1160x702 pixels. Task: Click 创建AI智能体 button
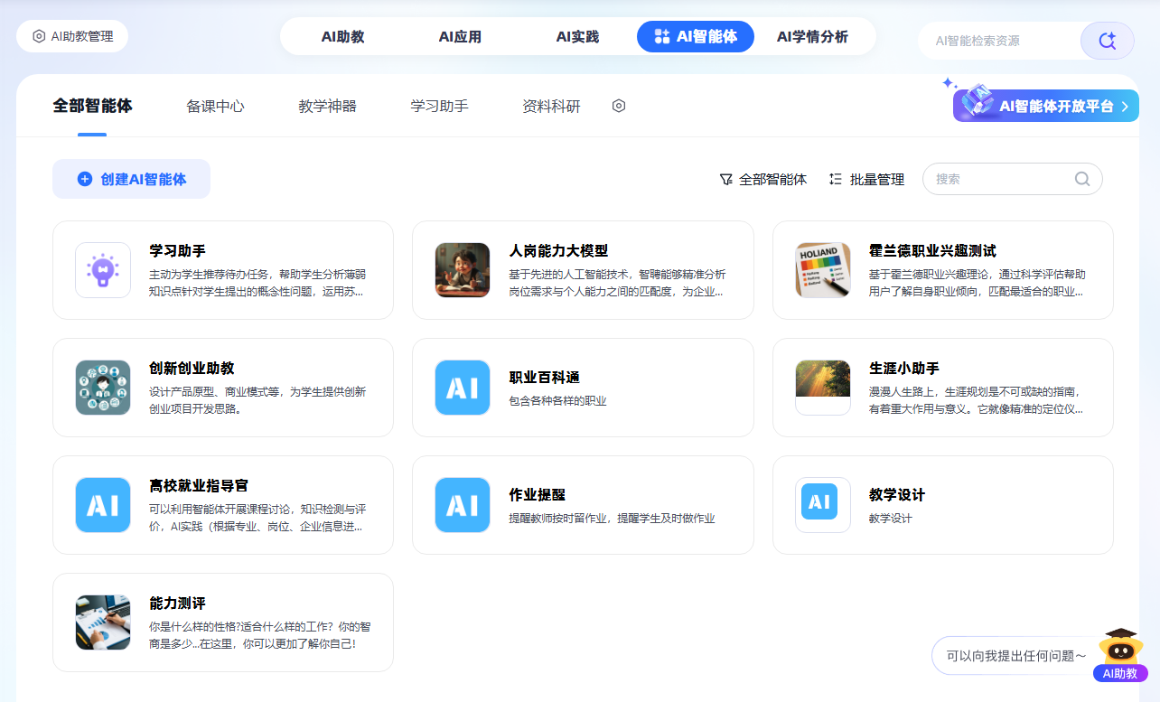point(132,179)
